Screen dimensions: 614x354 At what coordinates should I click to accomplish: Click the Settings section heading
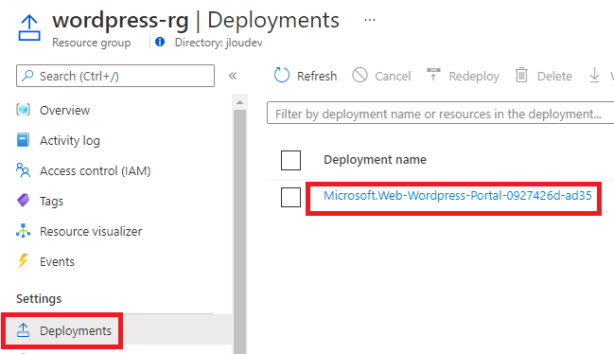click(39, 299)
